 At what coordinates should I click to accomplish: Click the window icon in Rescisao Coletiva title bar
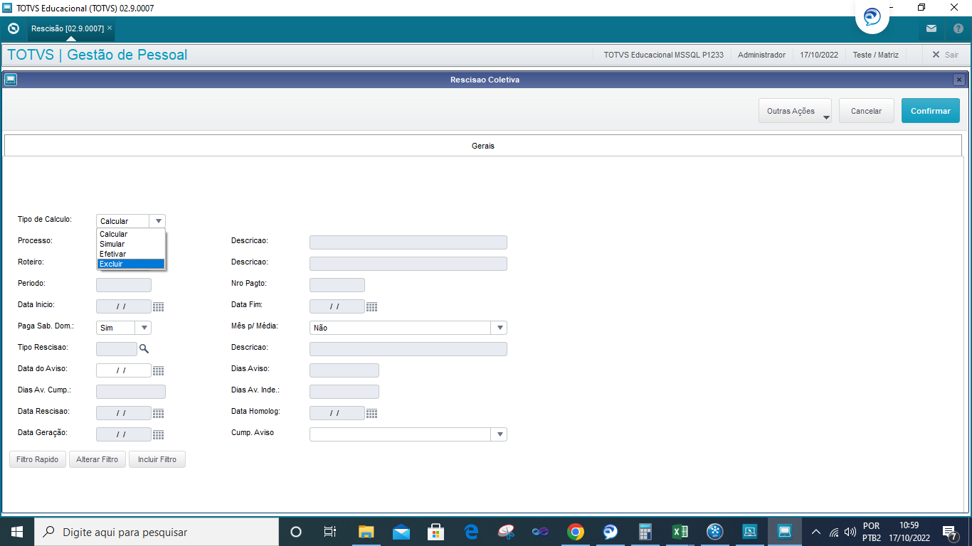click(11, 80)
